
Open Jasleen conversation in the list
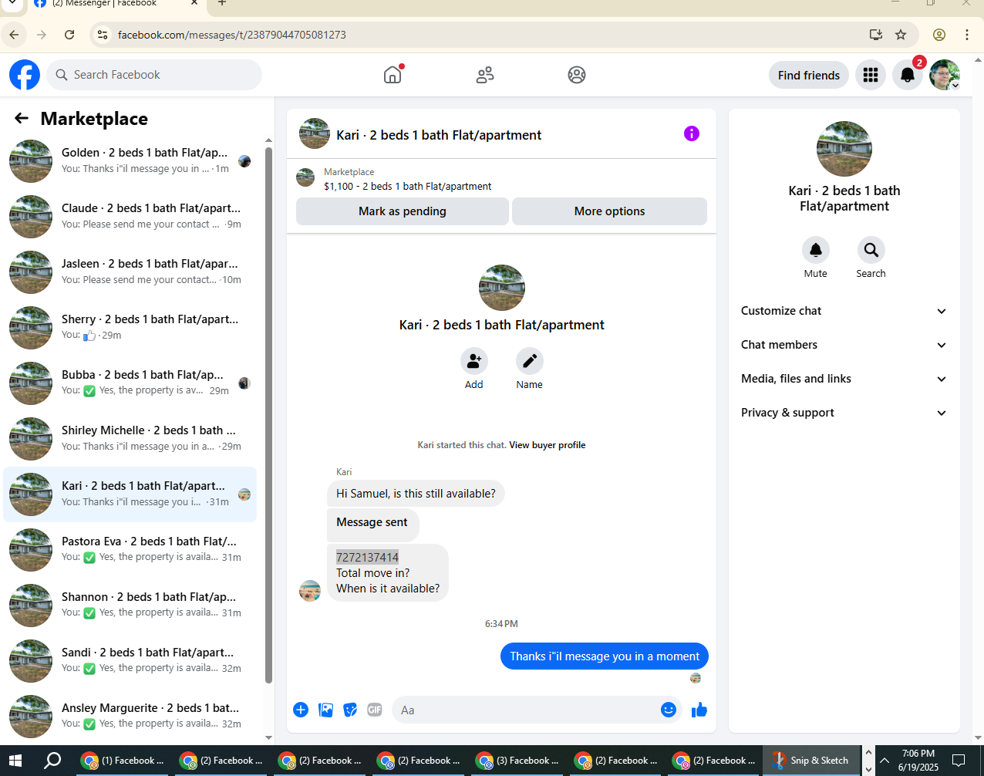click(130, 272)
